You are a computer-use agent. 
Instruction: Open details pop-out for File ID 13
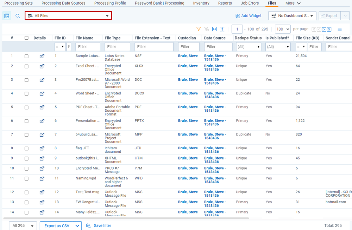tap(42, 202)
